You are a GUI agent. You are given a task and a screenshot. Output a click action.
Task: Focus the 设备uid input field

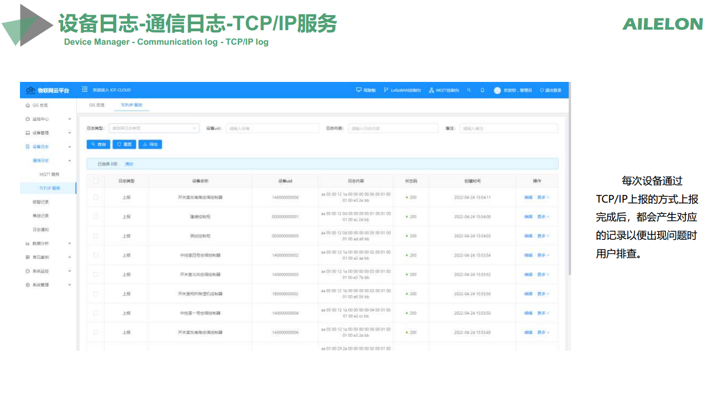pos(273,128)
